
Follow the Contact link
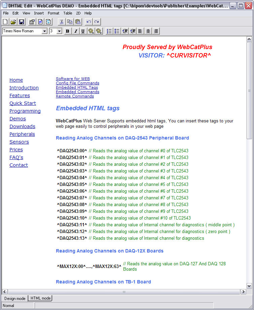pos(19,165)
